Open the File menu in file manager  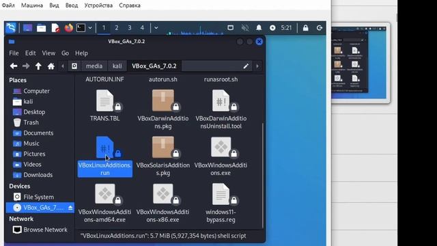[x=14, y=53]
